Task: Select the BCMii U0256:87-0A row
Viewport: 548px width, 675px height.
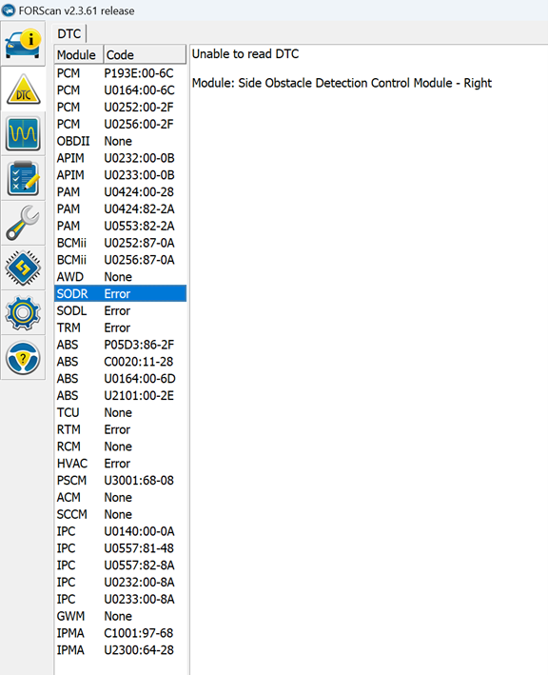Action: coord(121,260)
